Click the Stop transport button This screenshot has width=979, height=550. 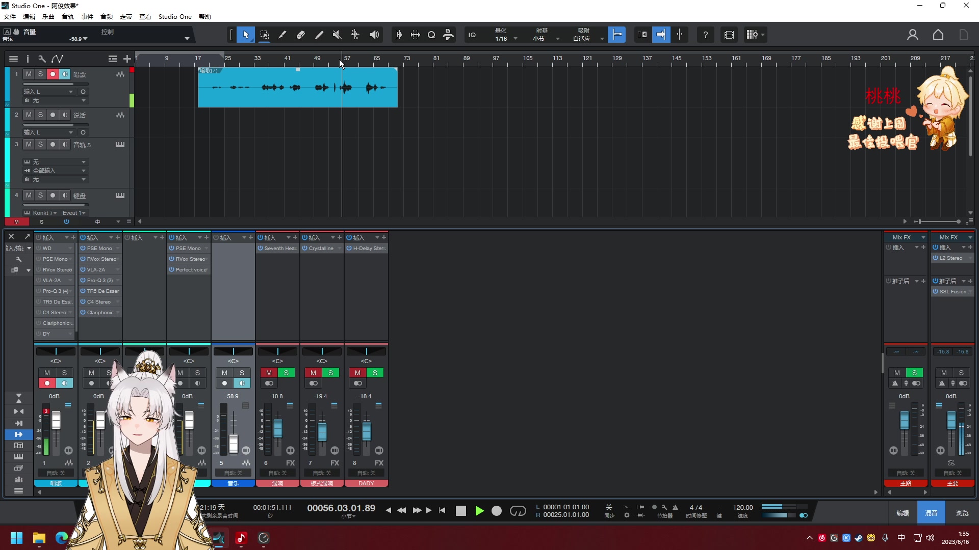[x=461, y=511]
